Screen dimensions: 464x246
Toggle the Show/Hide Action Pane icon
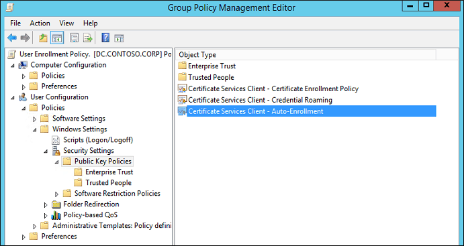(x=119, y=38)
